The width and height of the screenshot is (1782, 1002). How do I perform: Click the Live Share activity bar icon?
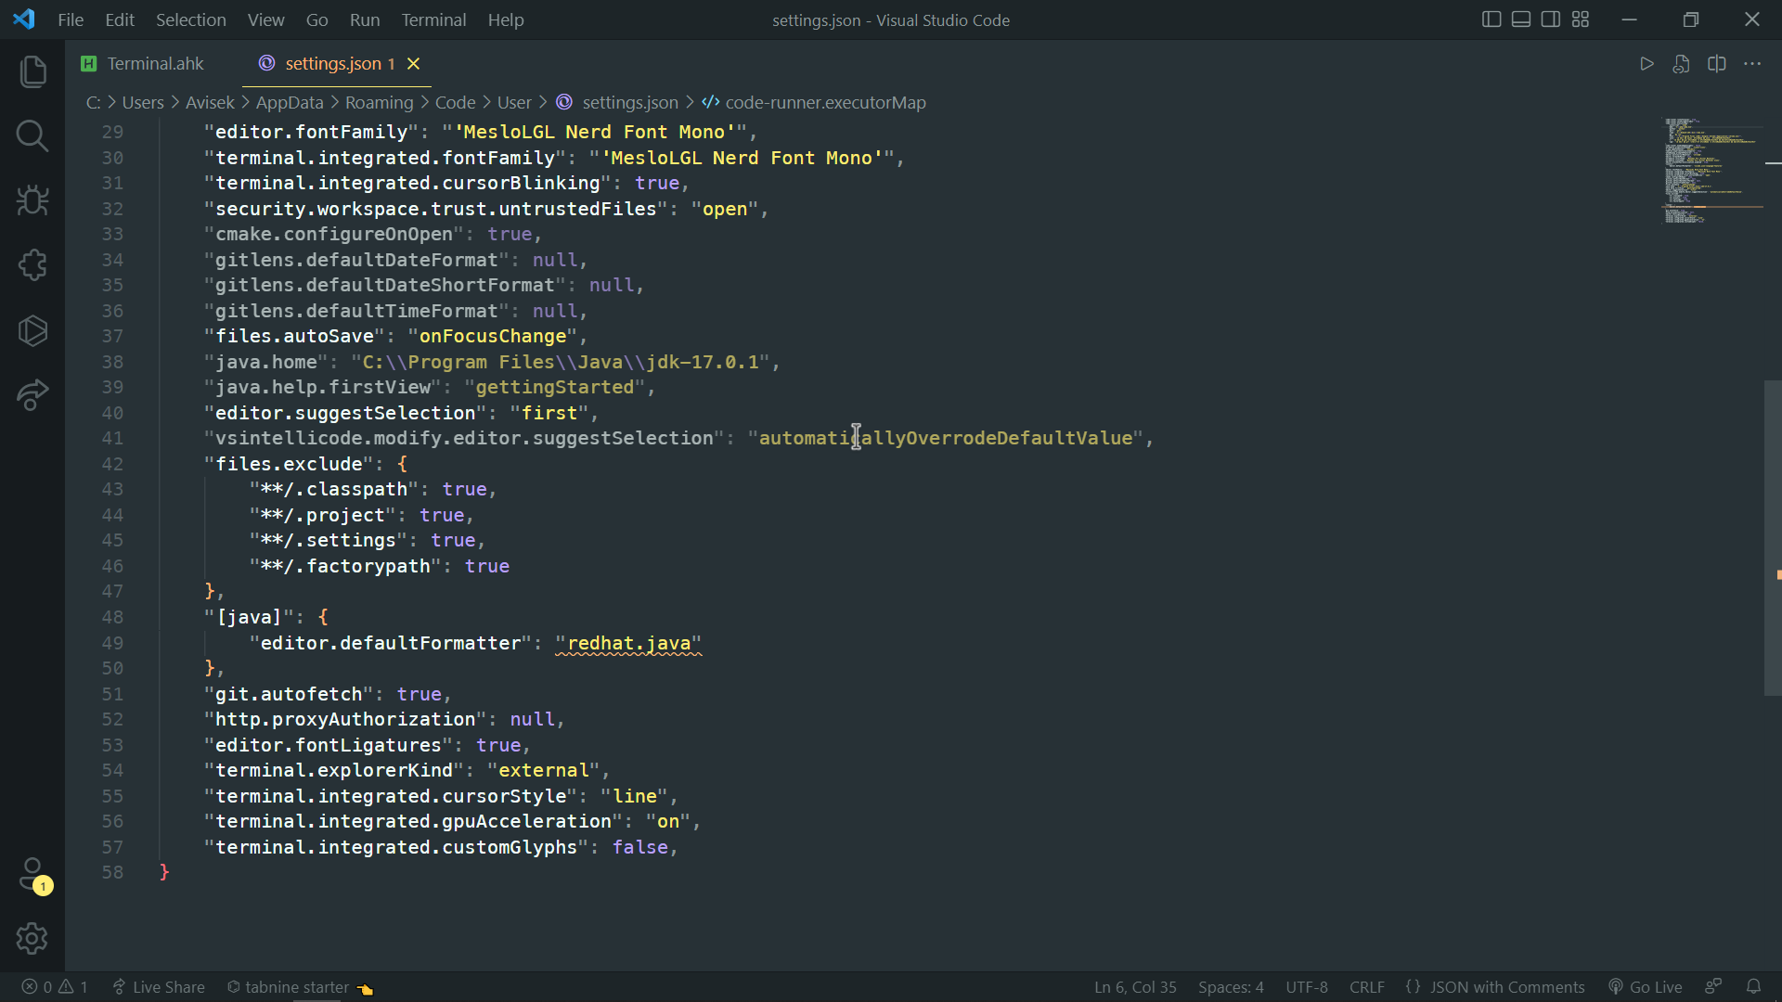(x=32, y=395)
